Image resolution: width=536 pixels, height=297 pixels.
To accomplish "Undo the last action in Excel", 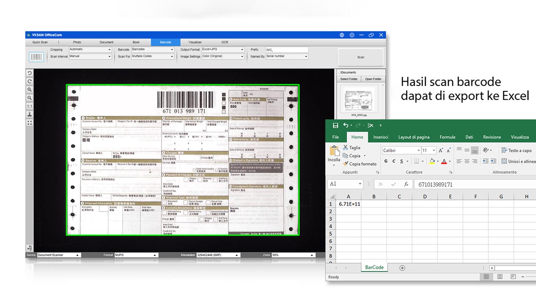I will click(345, 125).
